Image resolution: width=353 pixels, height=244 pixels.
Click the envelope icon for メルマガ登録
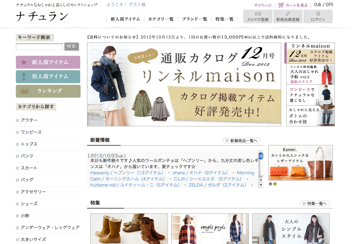point(258,14)
